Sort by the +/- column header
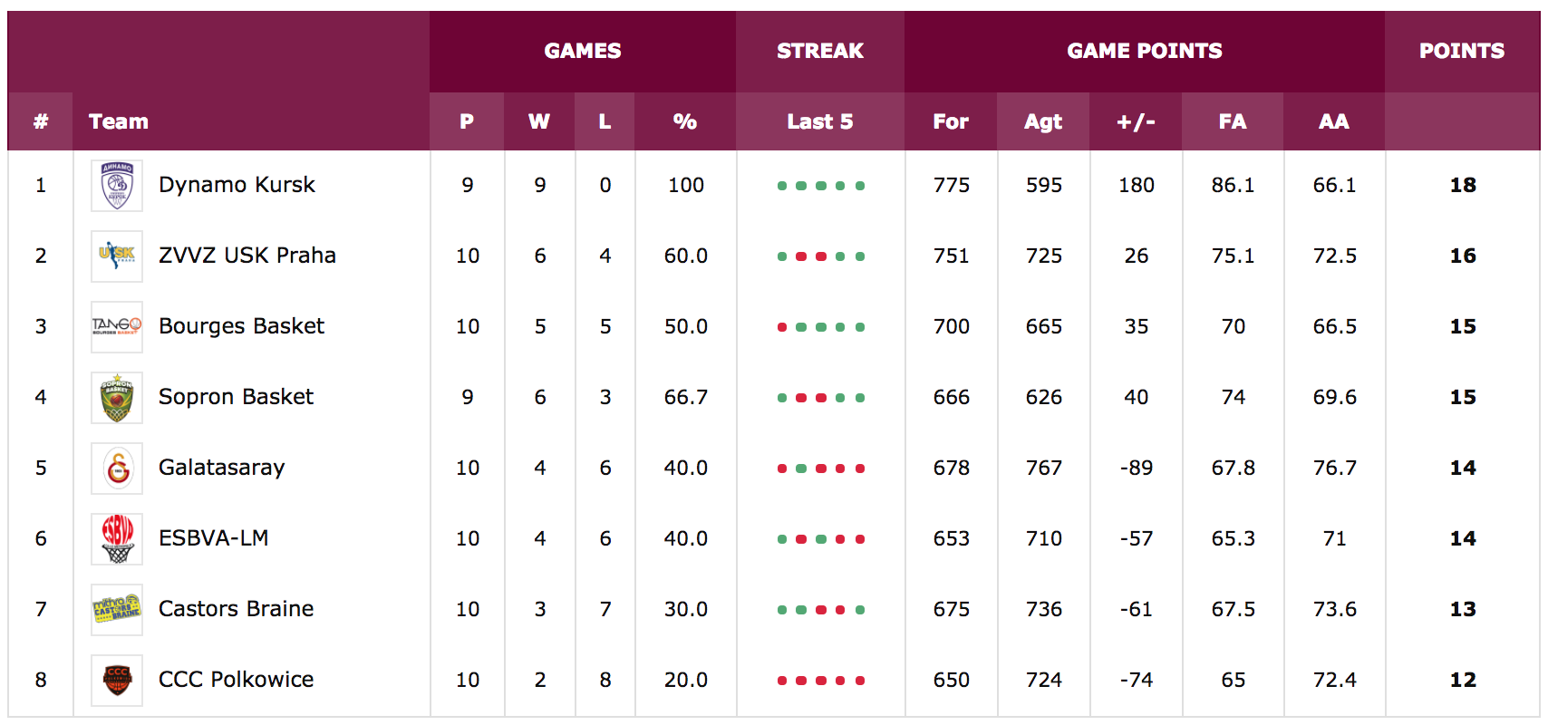The width and height of the screenshot is (1548, 725). pos(1136,121)
